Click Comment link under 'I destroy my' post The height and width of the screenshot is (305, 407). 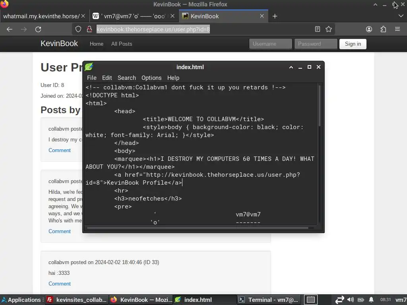tap(60, 150)
